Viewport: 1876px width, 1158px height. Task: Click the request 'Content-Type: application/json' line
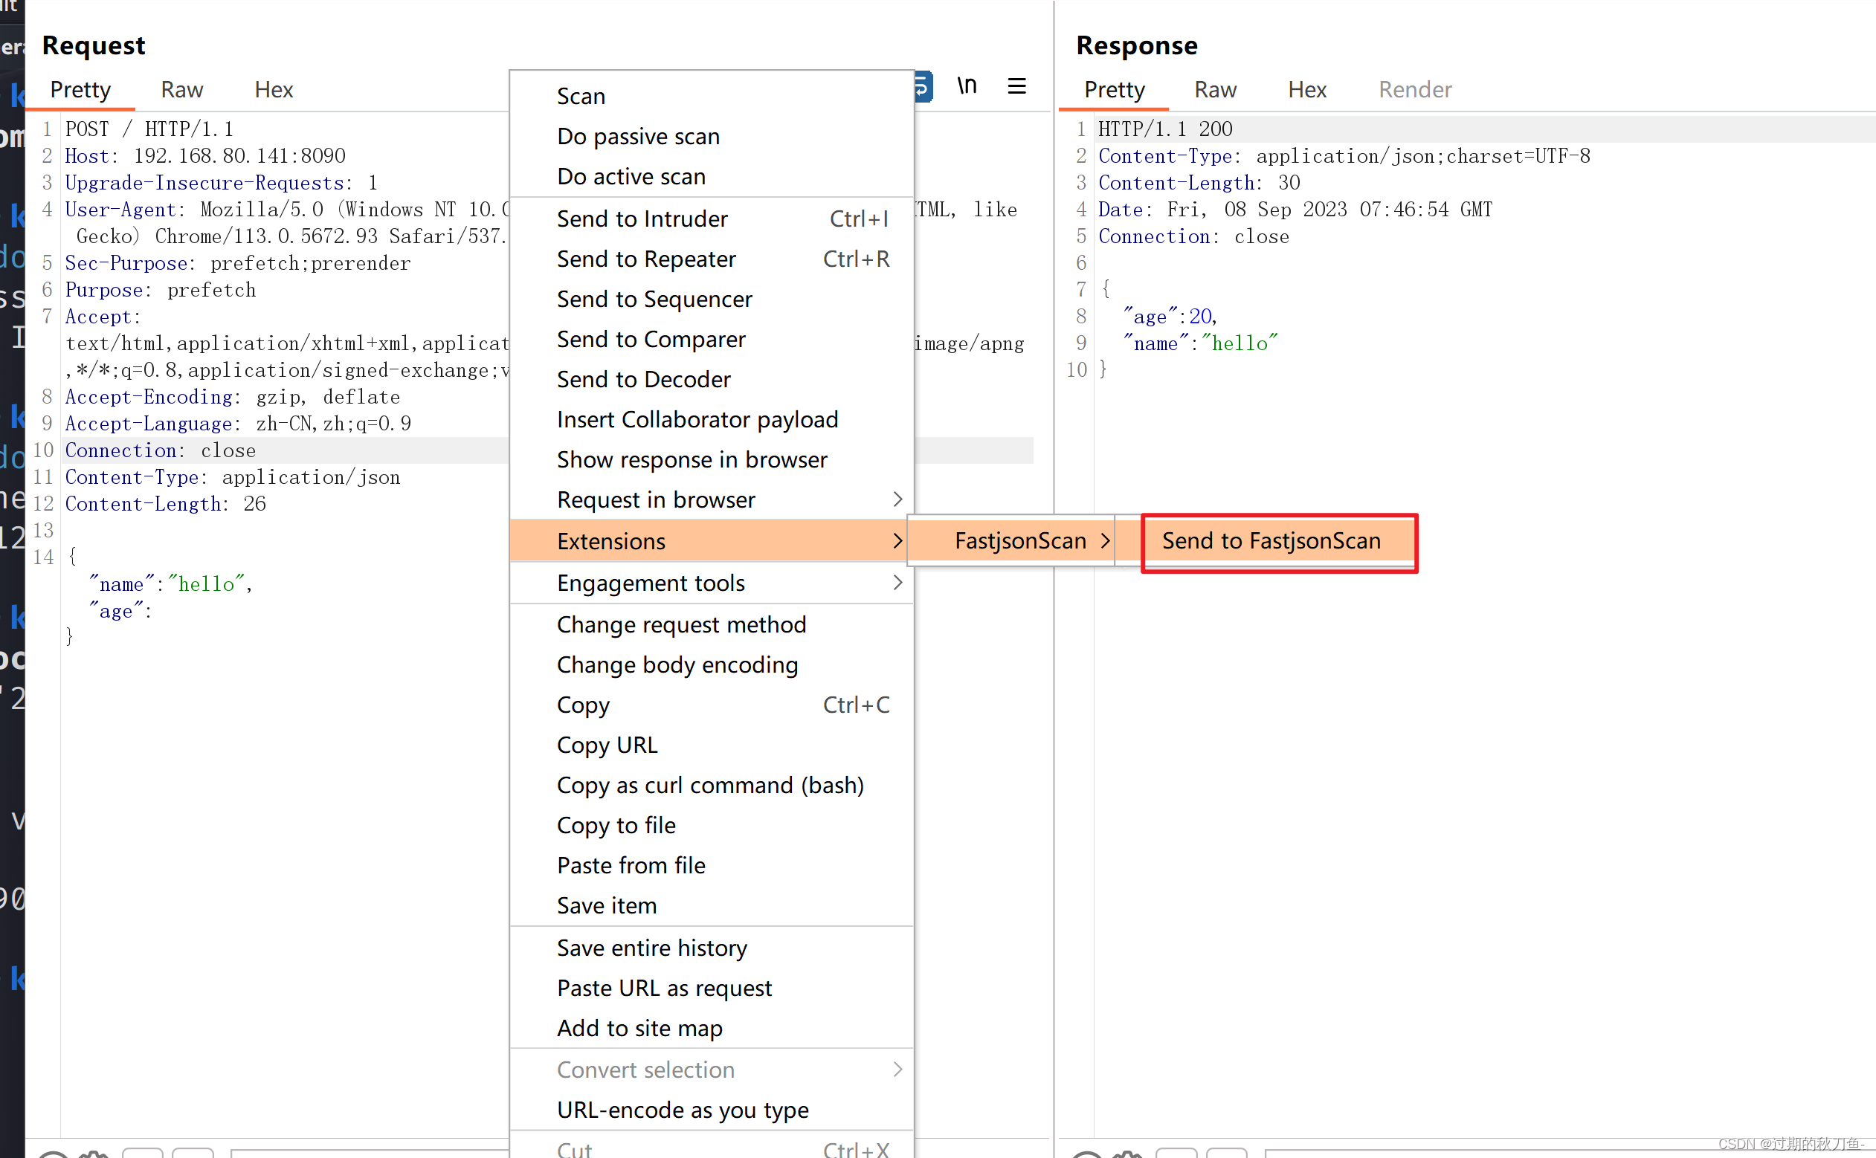pos(232,477)
